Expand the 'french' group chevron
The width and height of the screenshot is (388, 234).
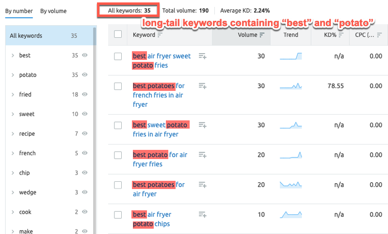pos(13,153)
